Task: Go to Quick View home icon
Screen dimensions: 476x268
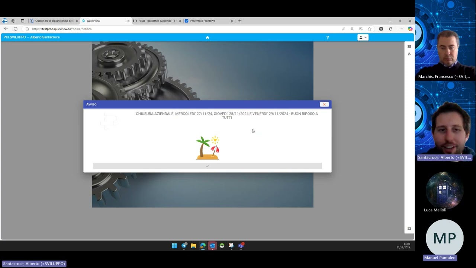Action: click(x=208, y=37)
